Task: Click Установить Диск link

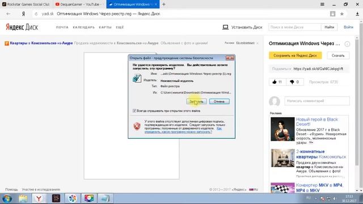Action: pos(242,27)
